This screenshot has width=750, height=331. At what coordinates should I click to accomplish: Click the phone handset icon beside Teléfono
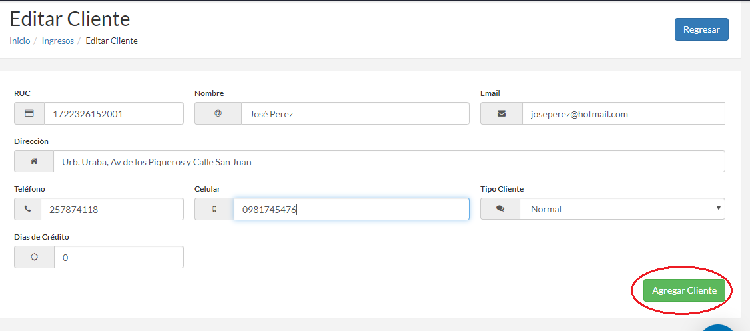click(x=28, y=209)
